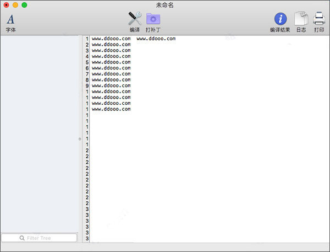Click www.ddooo.com text on line 6
Screen dimensions: 330x252
pyautogui.click(x=111, y=68)
